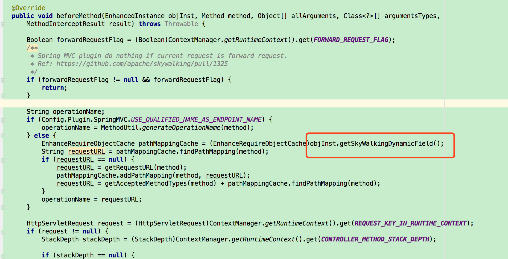Click the argumentsTypes parameter
Screen dimensions: 508x259
[x=410, y=16]
